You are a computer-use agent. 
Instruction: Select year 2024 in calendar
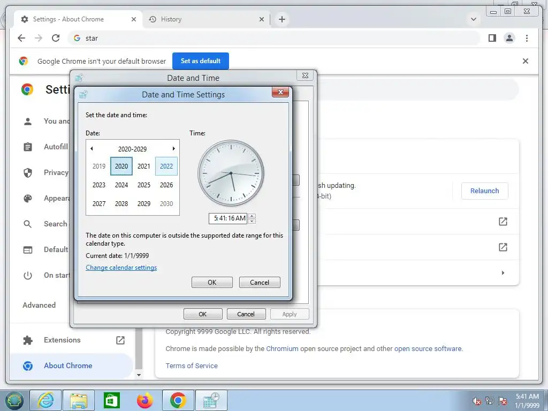point(121,185)
